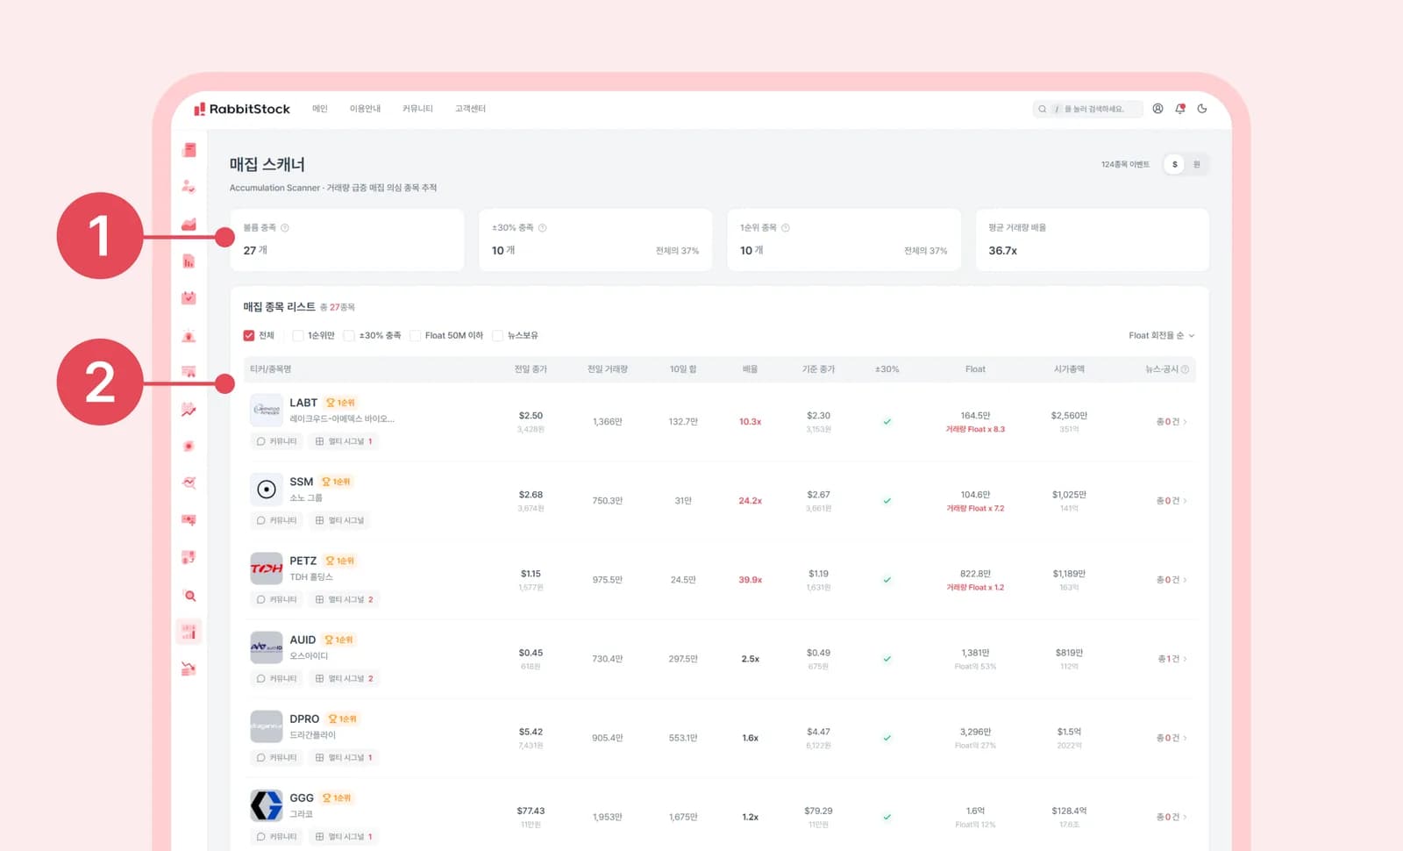Screen dimensions: 1403x851
Task: Check the Float 50M 이하 checkbox
Action: (x=416, y=335)
